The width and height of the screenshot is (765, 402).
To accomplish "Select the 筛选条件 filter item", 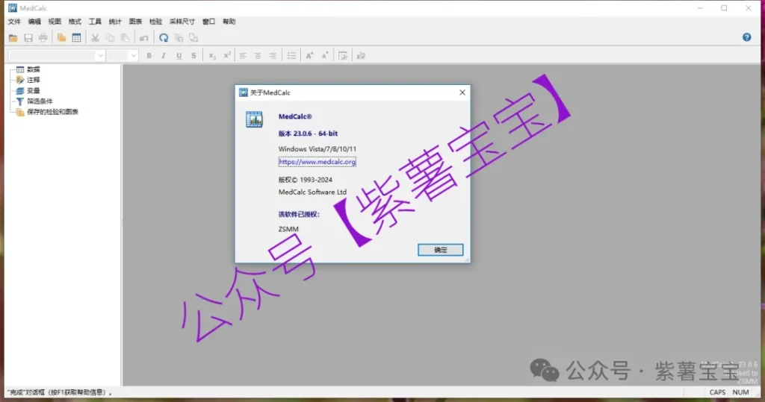I will 40,101.
